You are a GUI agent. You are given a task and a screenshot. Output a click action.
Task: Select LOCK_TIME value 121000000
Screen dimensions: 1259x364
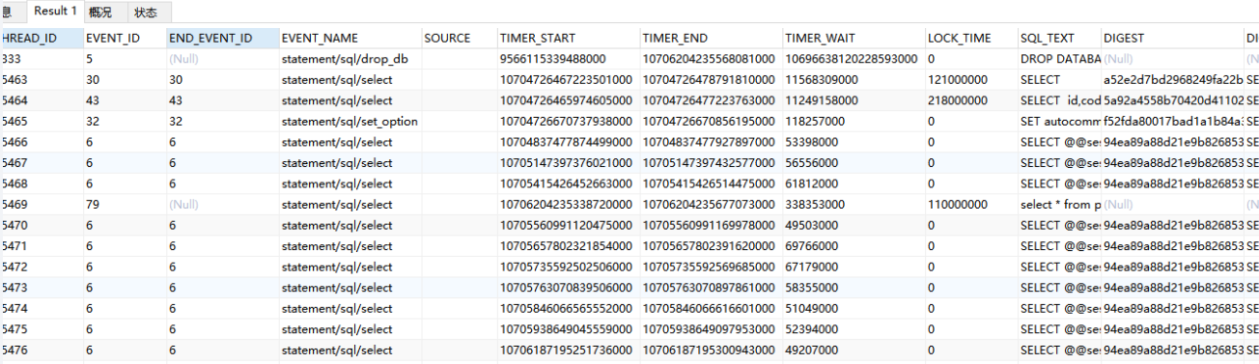coord(970,80)
